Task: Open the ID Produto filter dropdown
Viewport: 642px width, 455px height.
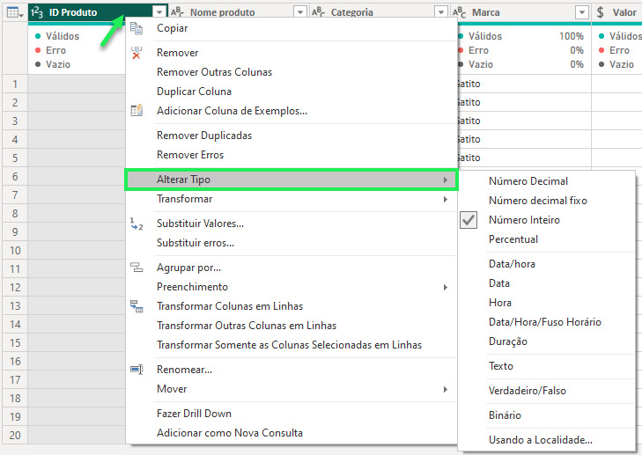Action: (159, 12)
